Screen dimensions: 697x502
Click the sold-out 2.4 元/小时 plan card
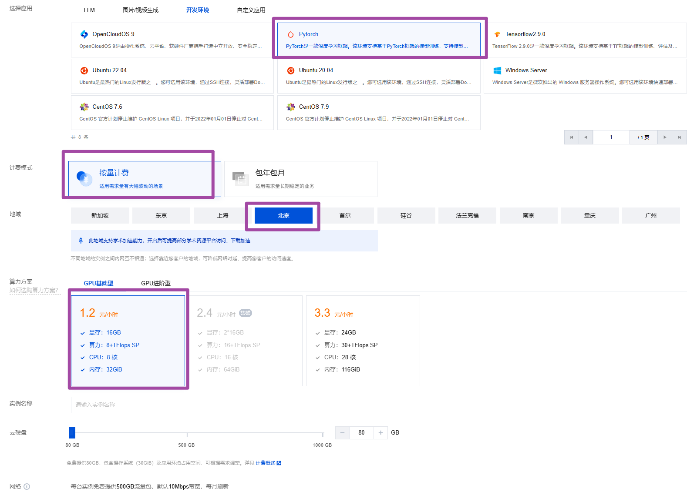[x=246, y=341]
